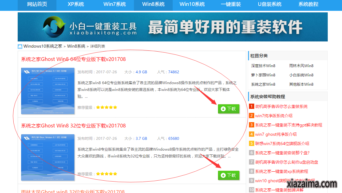Open tutorial win7纯净版系统介绍
Viewport: 342px width, 193px height.
coord(274,116)
